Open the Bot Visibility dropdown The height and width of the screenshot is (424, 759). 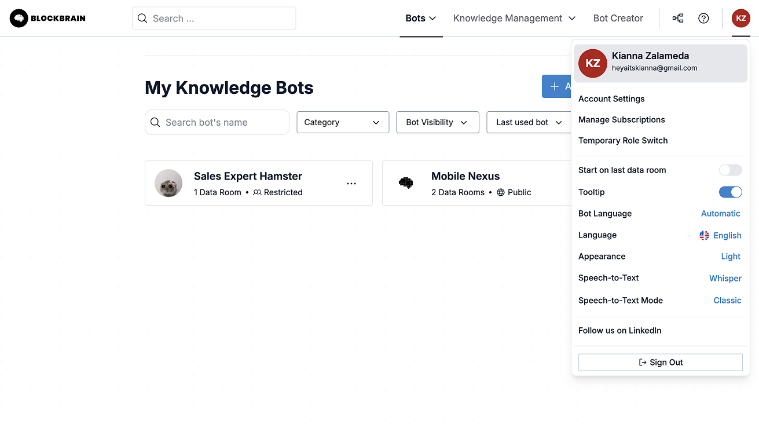click(437, 122)
